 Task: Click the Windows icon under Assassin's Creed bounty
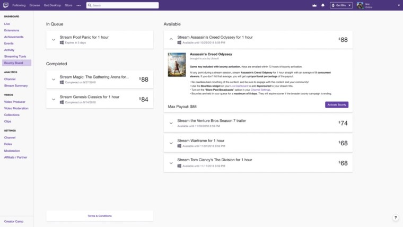(179, 42)
